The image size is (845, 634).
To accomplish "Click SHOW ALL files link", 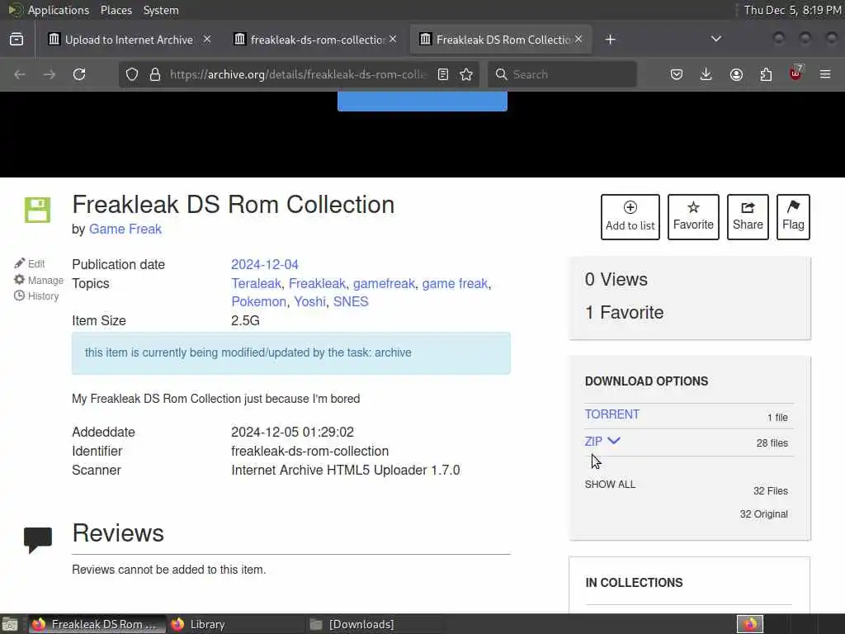I will [x=610, y=485].
